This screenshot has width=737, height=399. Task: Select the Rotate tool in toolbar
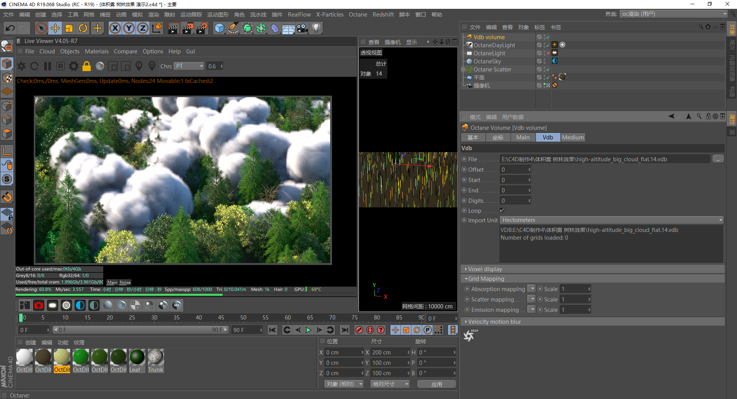click(83, 28)
